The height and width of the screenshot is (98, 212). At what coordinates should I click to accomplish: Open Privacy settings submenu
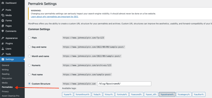click(5, 92)
